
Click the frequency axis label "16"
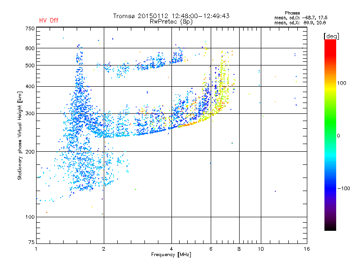(x=307, y=249)
